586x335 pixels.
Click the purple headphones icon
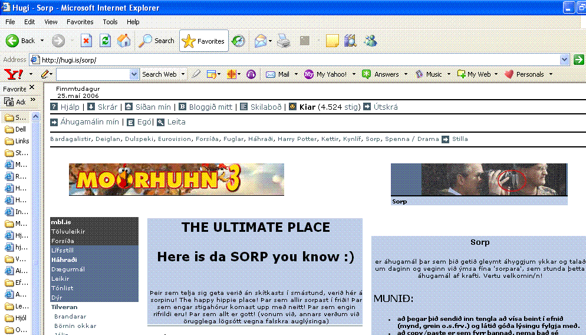[x=251, y=74]
